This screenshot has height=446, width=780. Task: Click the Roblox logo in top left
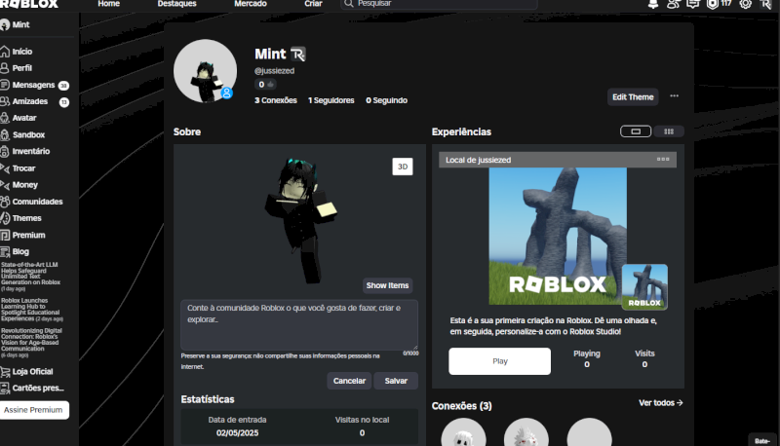(29, 4)
